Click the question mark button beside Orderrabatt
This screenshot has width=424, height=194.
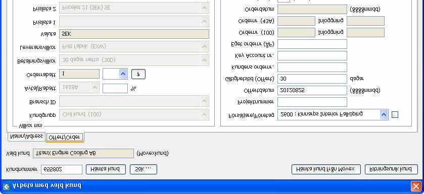(138, 74)
